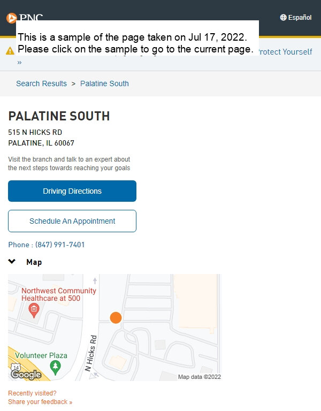This screenshot has width=321, height=411.
Task: Select the Palatine South breadcrumb
Action: pos(104,83)
